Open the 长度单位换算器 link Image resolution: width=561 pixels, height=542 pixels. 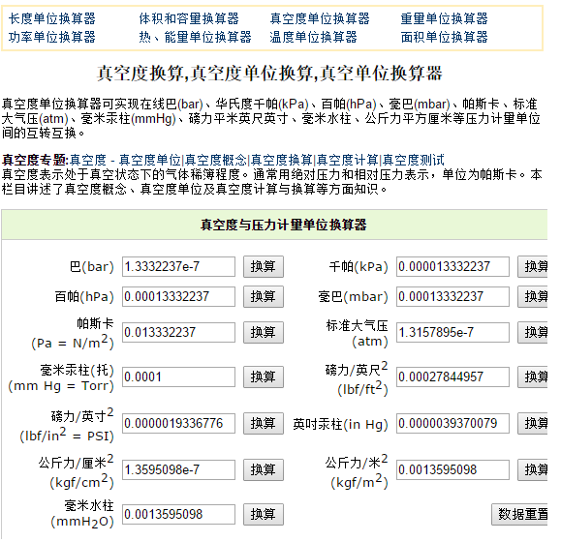[52, 18]
